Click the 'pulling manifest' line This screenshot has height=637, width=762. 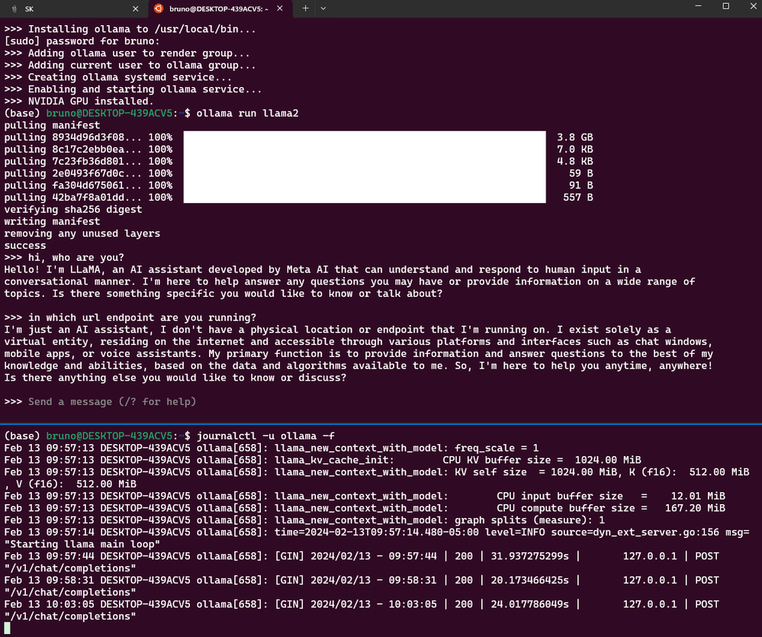coord(52,125)
